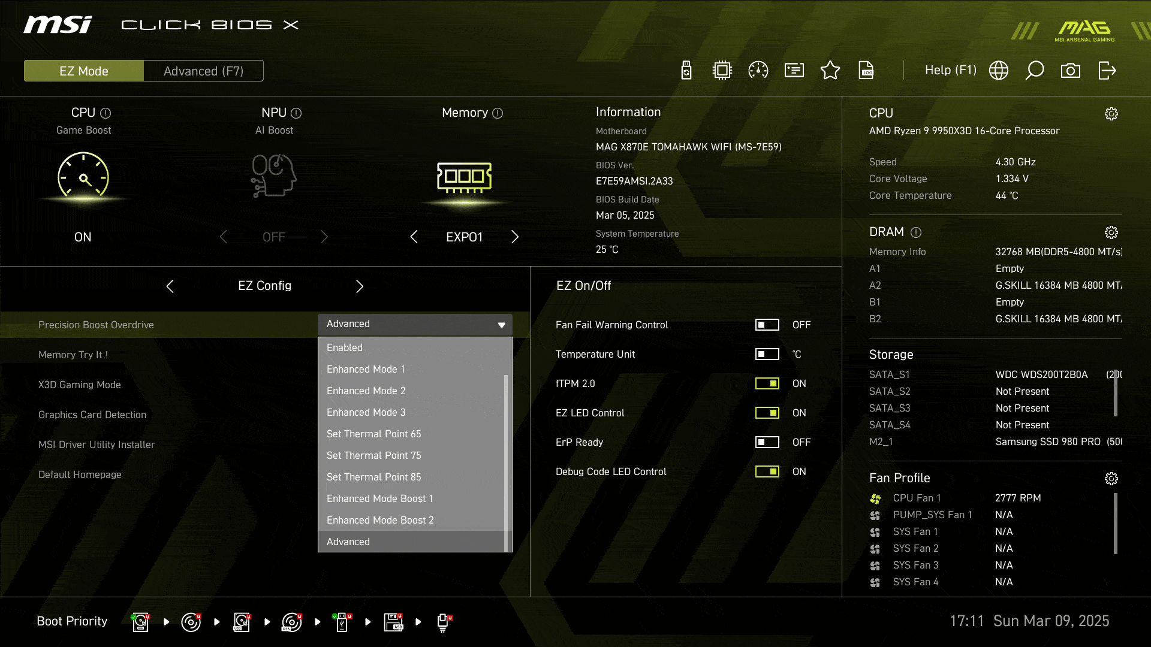This screenshot has width=1151, height=647.
Task: Toggle the EZ LED Control switch
Action: [x=767, y=413]
